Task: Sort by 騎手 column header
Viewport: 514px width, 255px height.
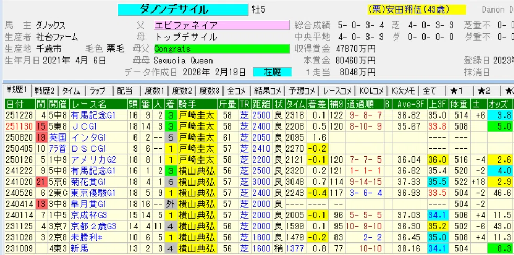Action: (197, 104)
